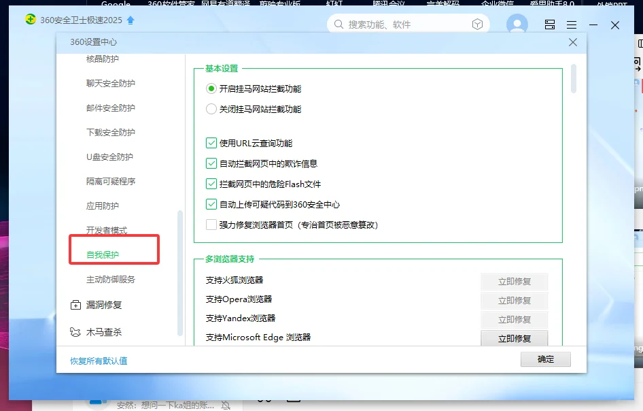
Task: Click 多浏览器支持 section heading
Action: (230, 259)
